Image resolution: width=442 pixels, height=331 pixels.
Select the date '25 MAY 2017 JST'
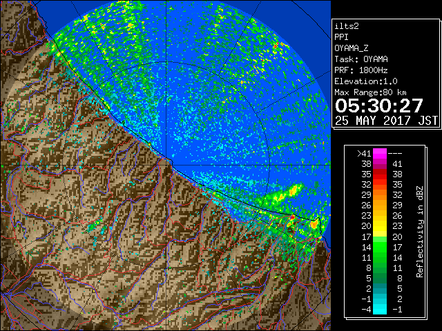pyautogui.click(x=386, y=121)
